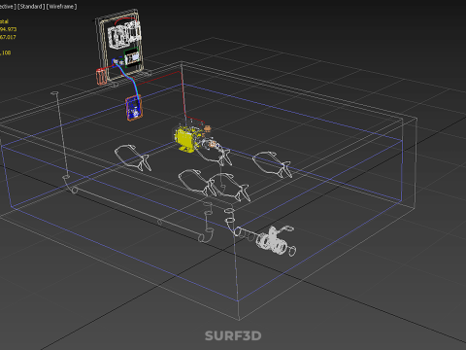Open the [Wireframe] viewport display menu
The width and height of the screenshot is (466, 350).
click(62, 7)
